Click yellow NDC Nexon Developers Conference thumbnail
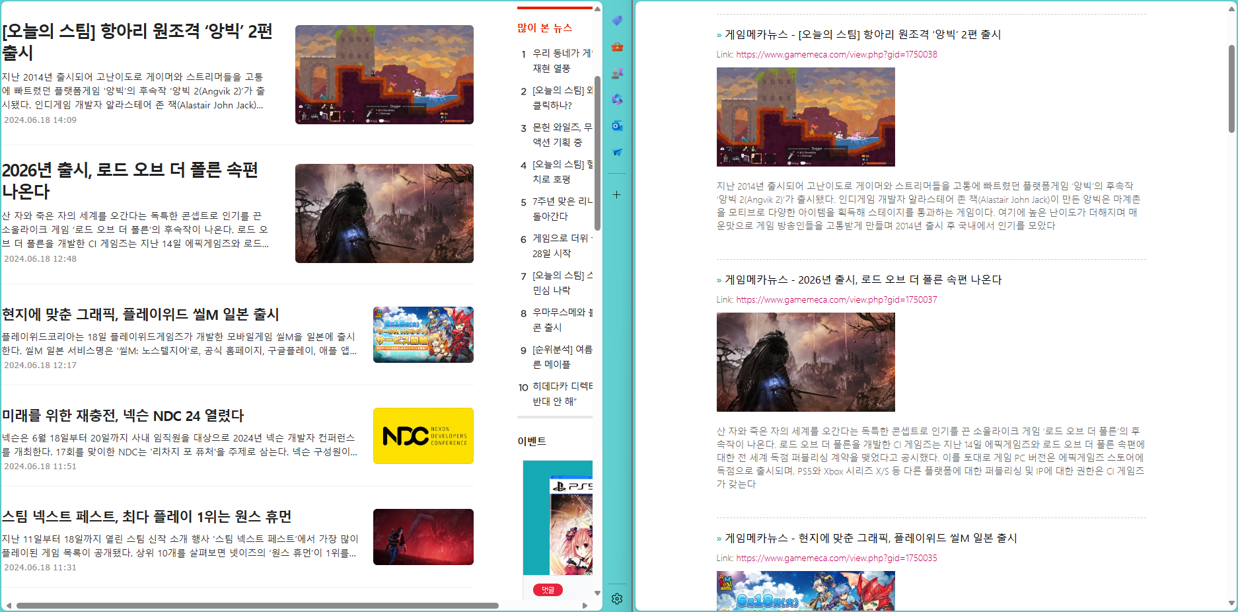This screenshot has width=1238, height=612. pyautogui.click(x=423, y=436)
